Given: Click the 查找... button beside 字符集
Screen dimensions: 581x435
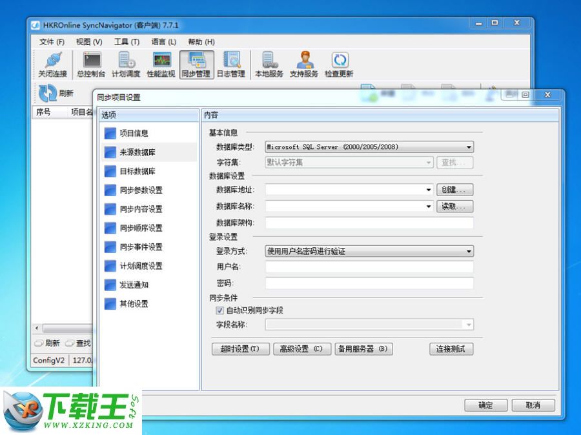Looking at the screenshot, I should (x=454, y=162).
